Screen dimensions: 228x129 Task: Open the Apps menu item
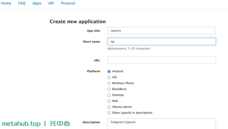(x=37, y=3)
